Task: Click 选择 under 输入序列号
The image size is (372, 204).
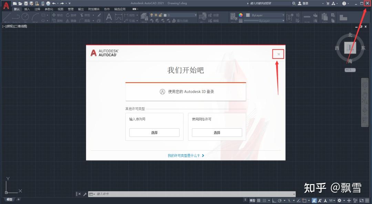Action: (x=154, y=132)
